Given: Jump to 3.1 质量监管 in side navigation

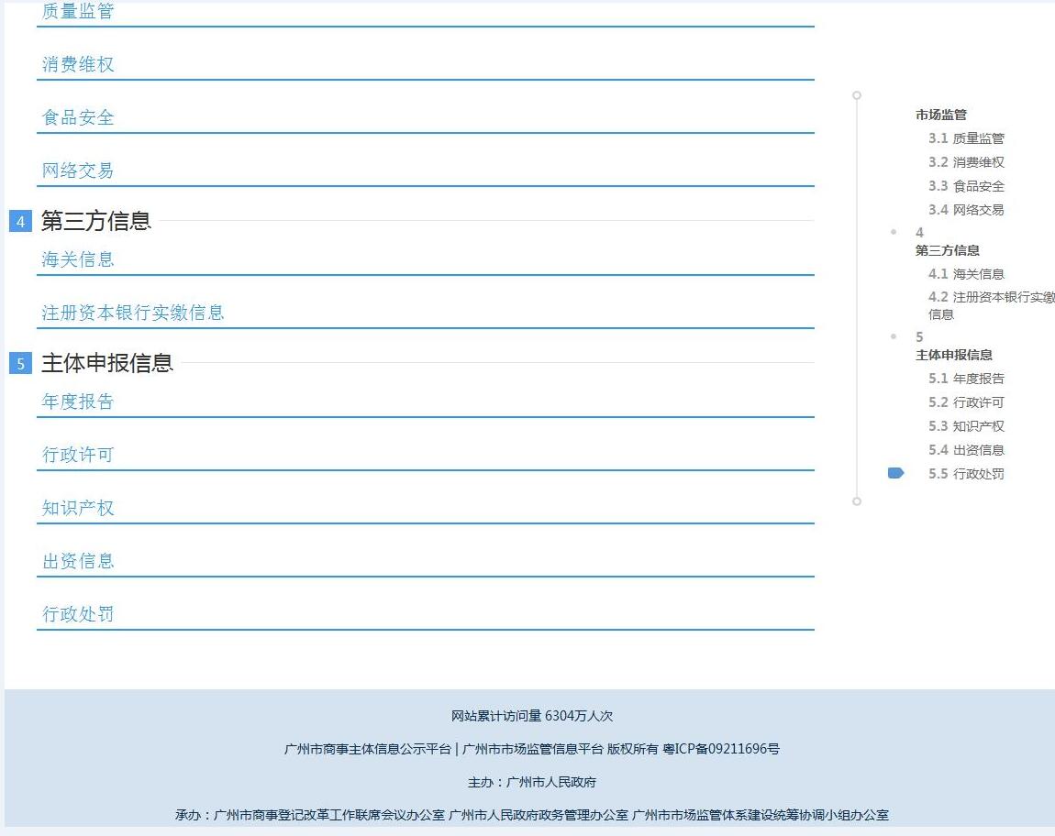Looking at the screenshot, I should tap(966, 138).
